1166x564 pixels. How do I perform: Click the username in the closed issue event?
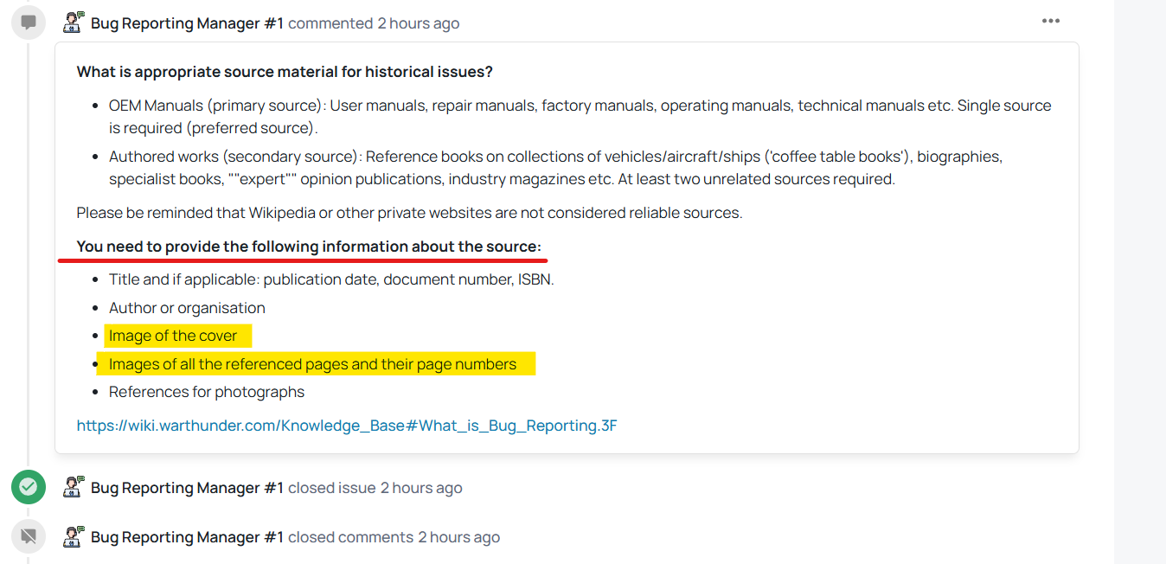point(187,488)
